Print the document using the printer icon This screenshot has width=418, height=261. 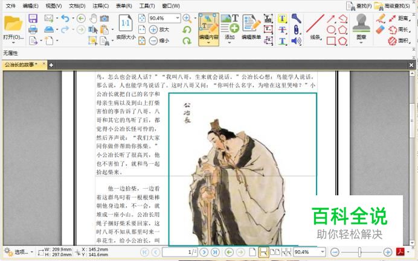click(x=33, y=30)
